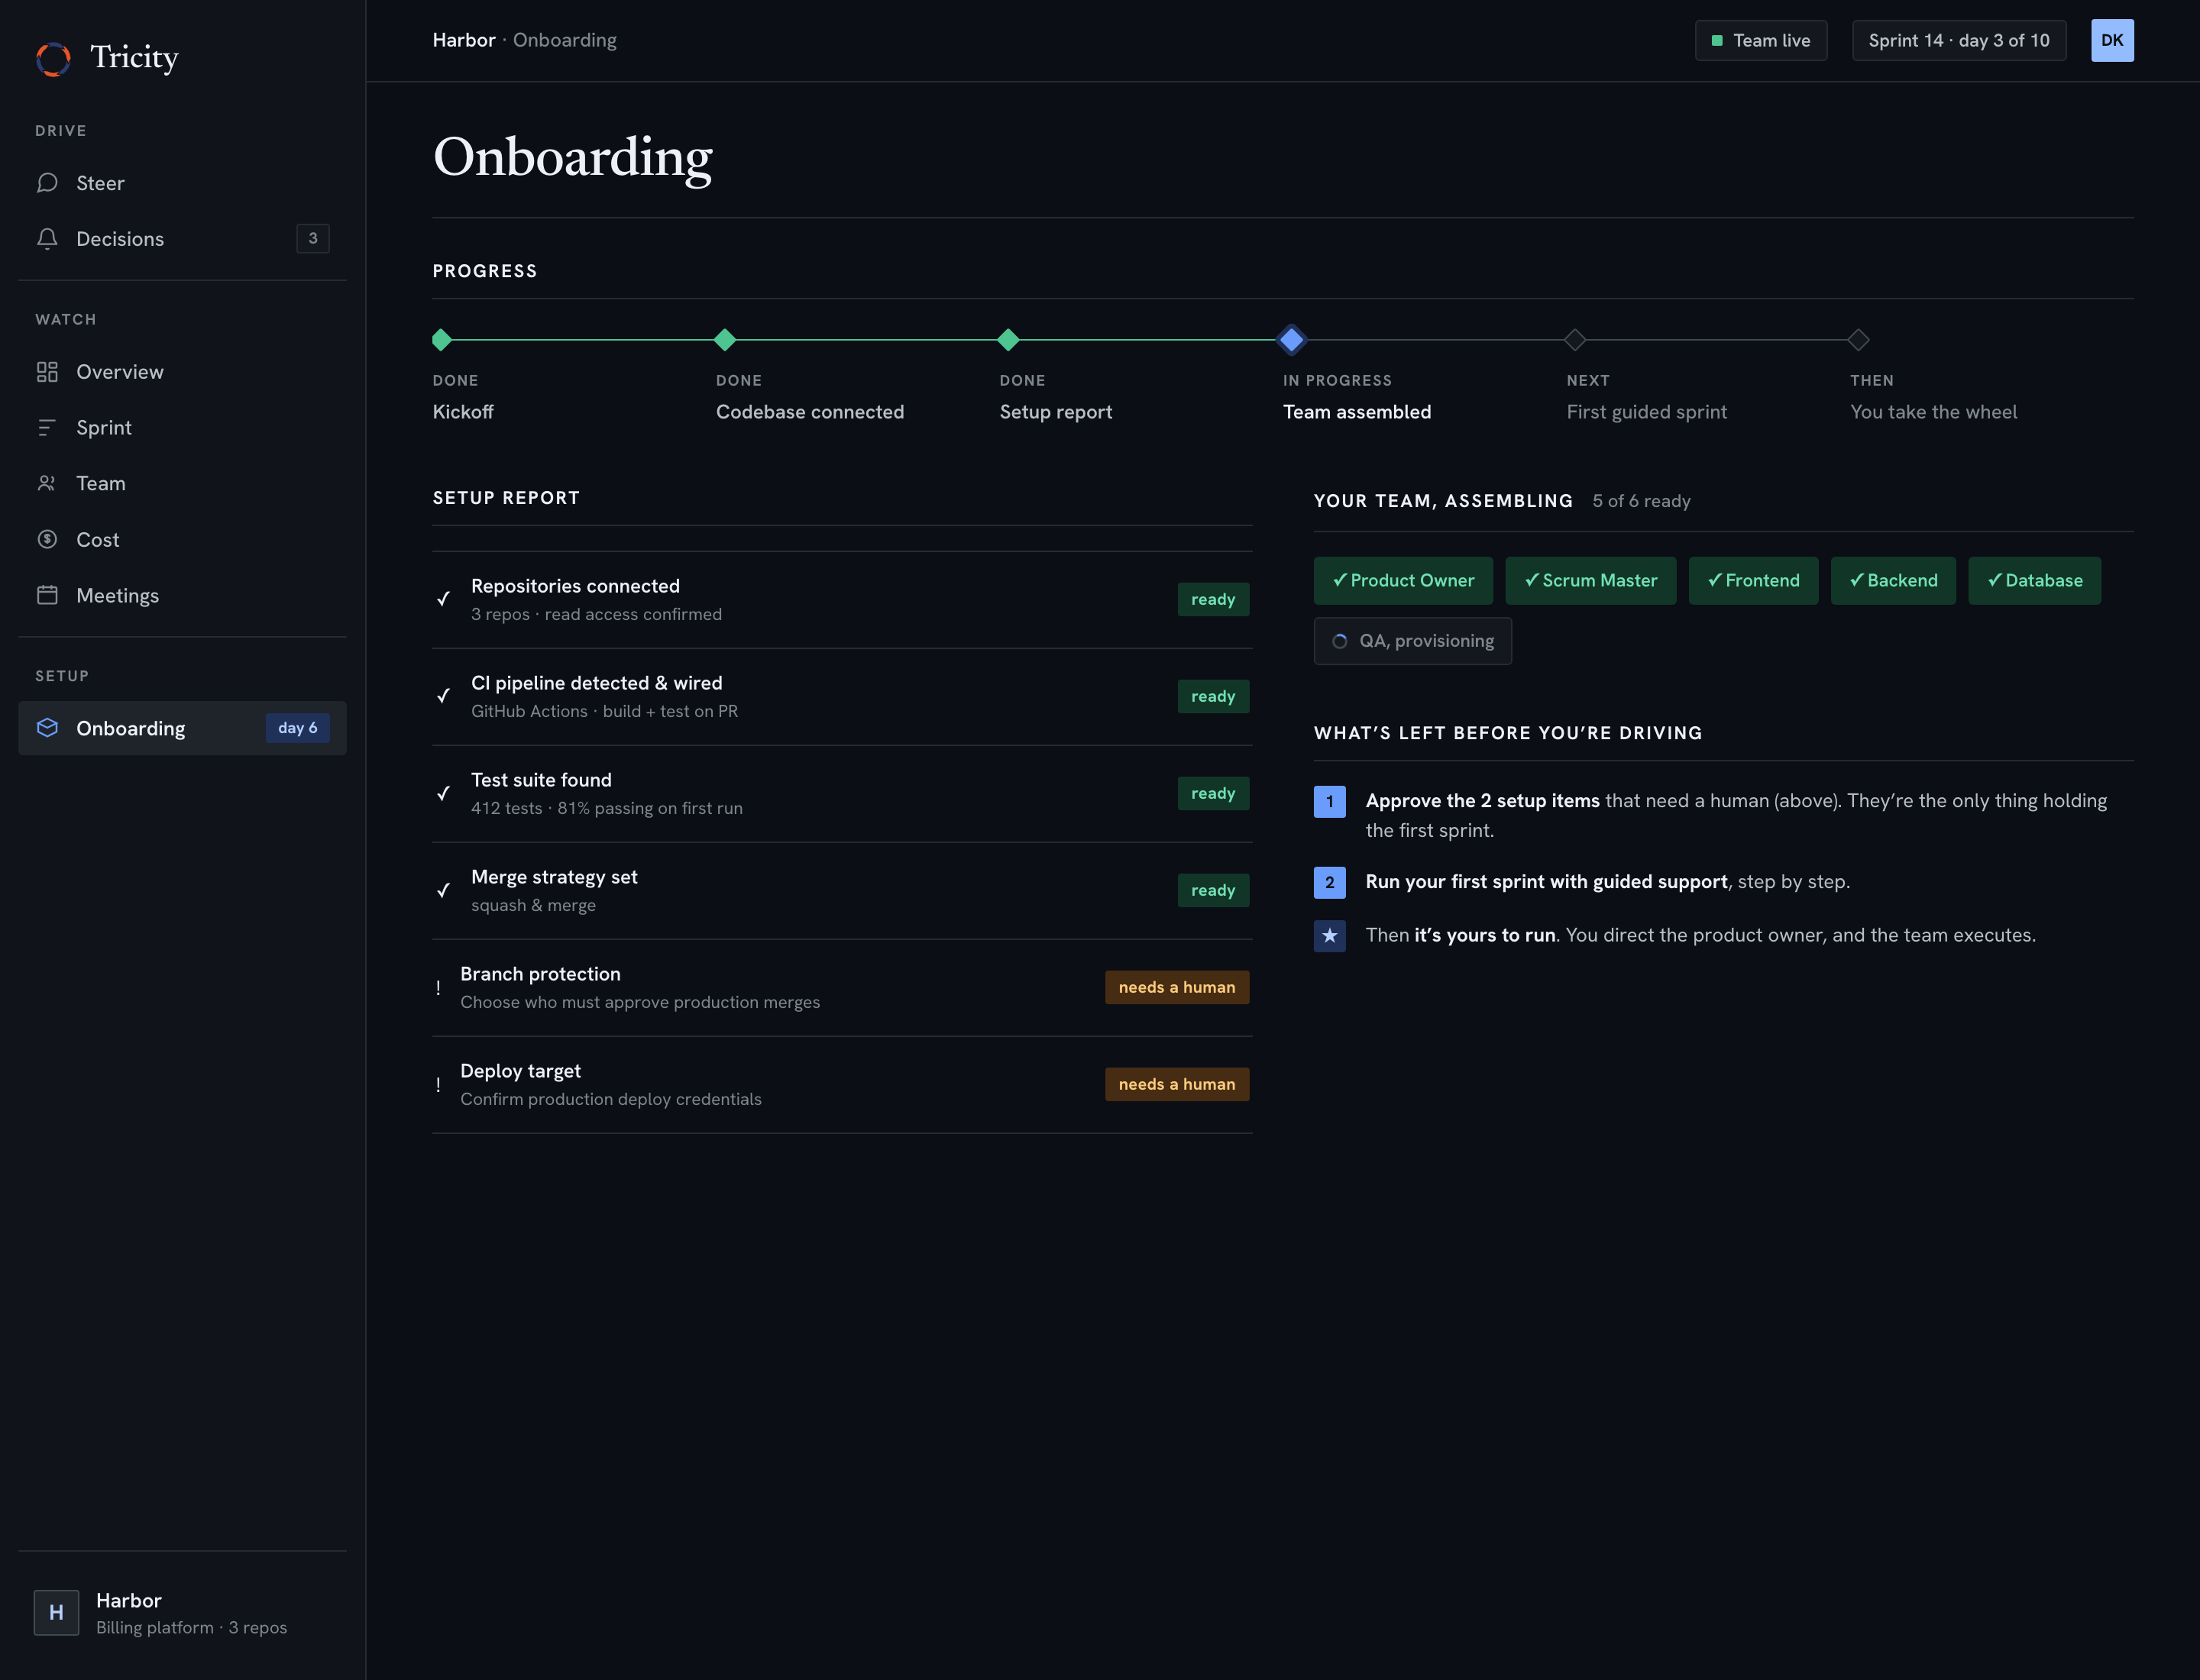Select the You take the wheel marker
This screenshot has height=1680, width=2200.
(x=1858, y=340)
